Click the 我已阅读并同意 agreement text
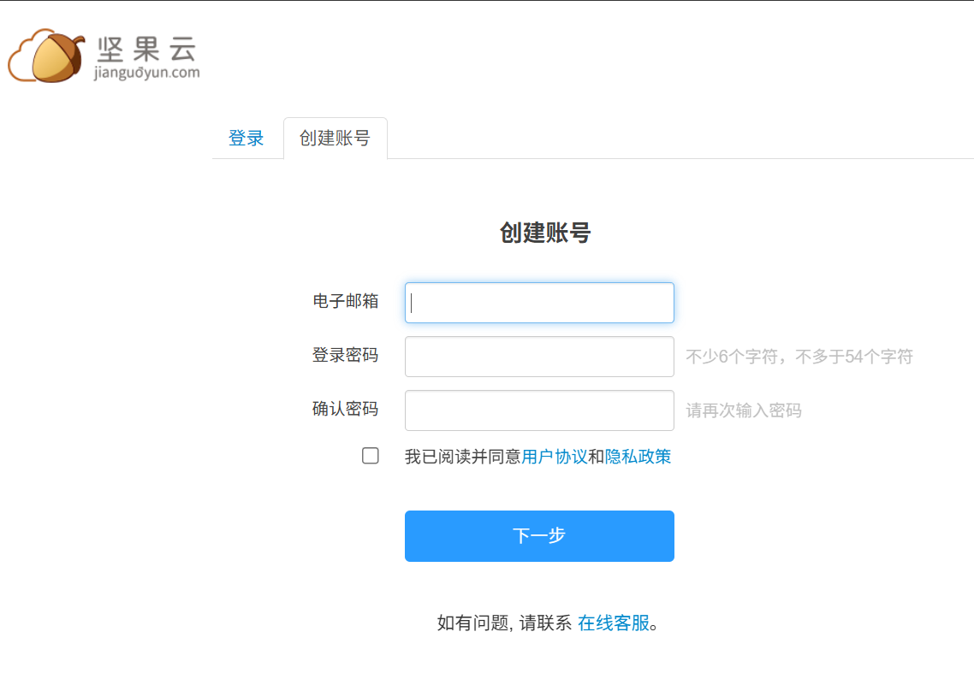Viewport: 974px width, 673px height. pos(462,457)
